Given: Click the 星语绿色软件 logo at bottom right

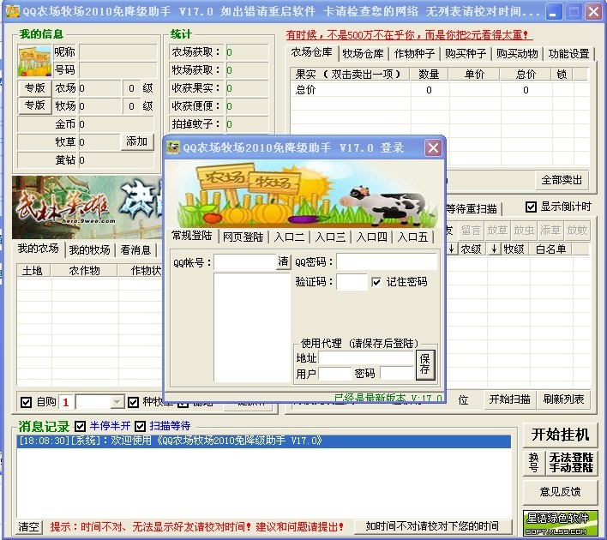Looking at the screenshot, I should pos(560,521).
